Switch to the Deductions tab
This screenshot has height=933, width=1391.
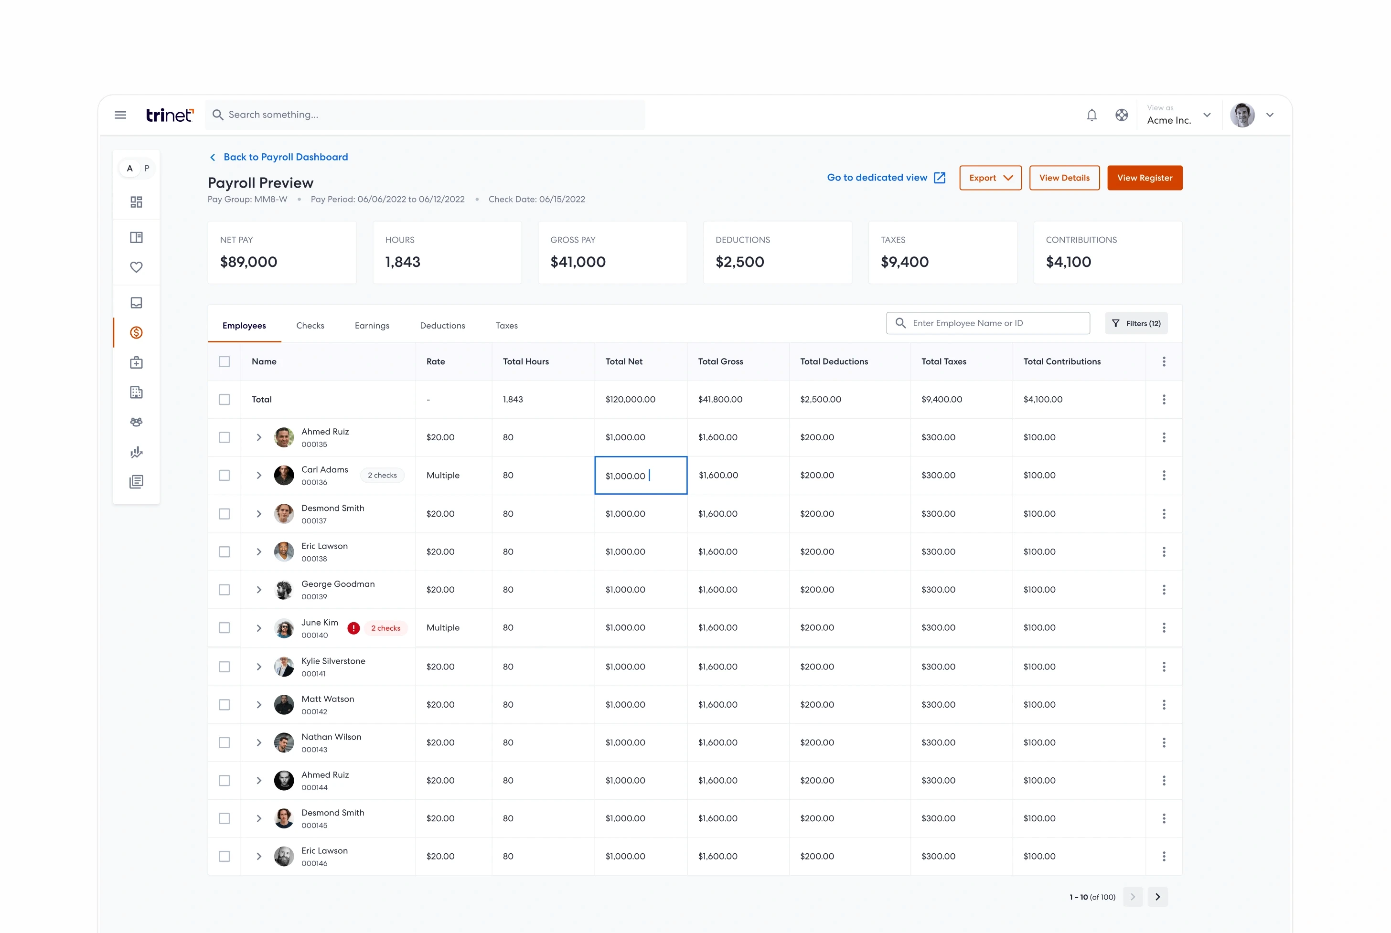[442, 326]
